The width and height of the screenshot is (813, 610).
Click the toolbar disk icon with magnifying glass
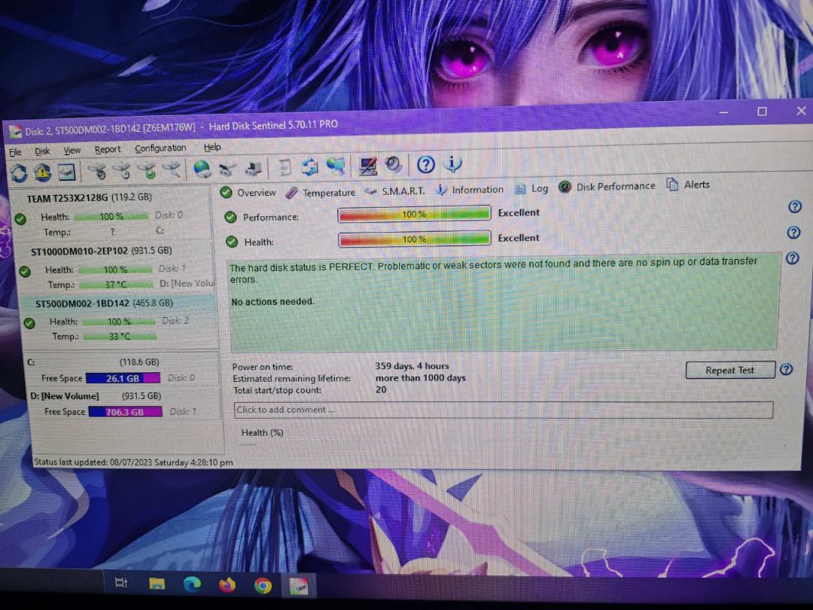pyautogui.click(x=172, y=169)
